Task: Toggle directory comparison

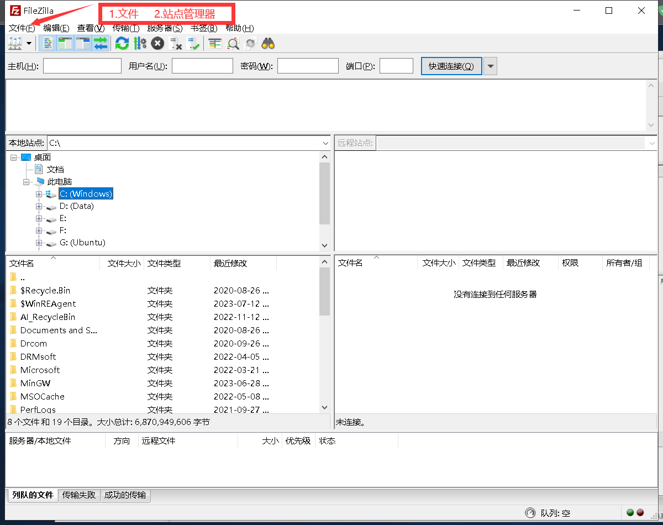Action: coord(233,43)
